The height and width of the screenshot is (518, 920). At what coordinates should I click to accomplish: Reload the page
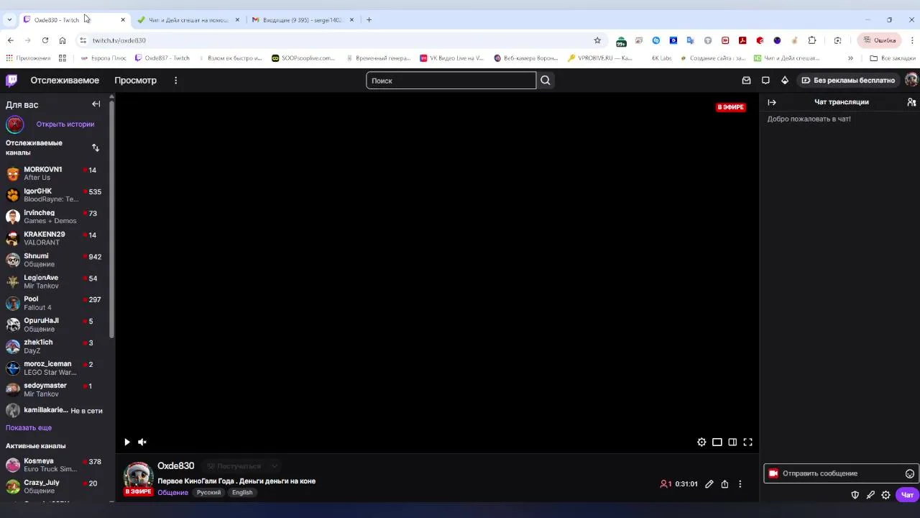[45, 40]
